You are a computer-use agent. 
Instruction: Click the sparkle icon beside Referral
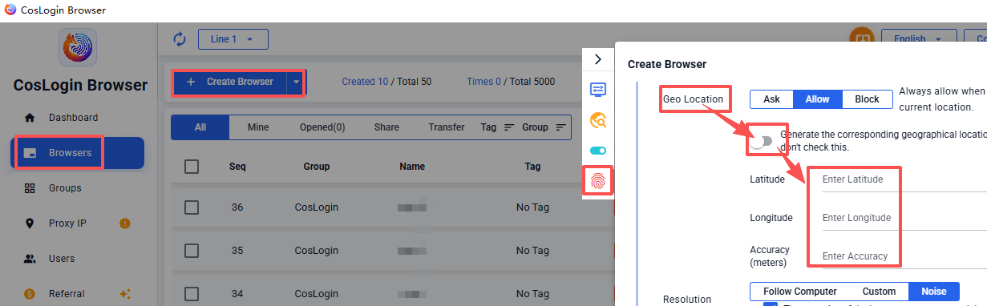(x=124, y=294)
